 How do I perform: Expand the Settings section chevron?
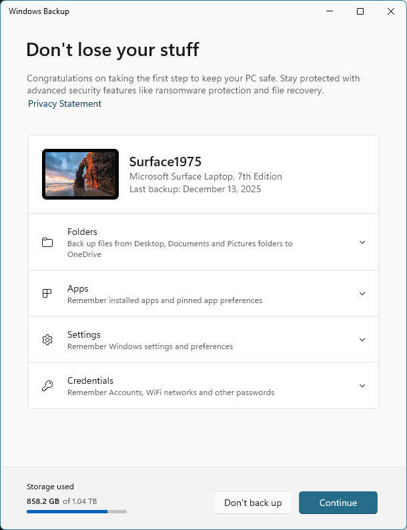pos(362,340)
